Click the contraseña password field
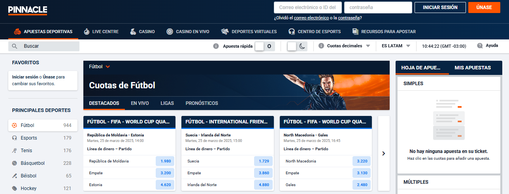The width and height of the screenshot is (509, 194). [378, 7]
